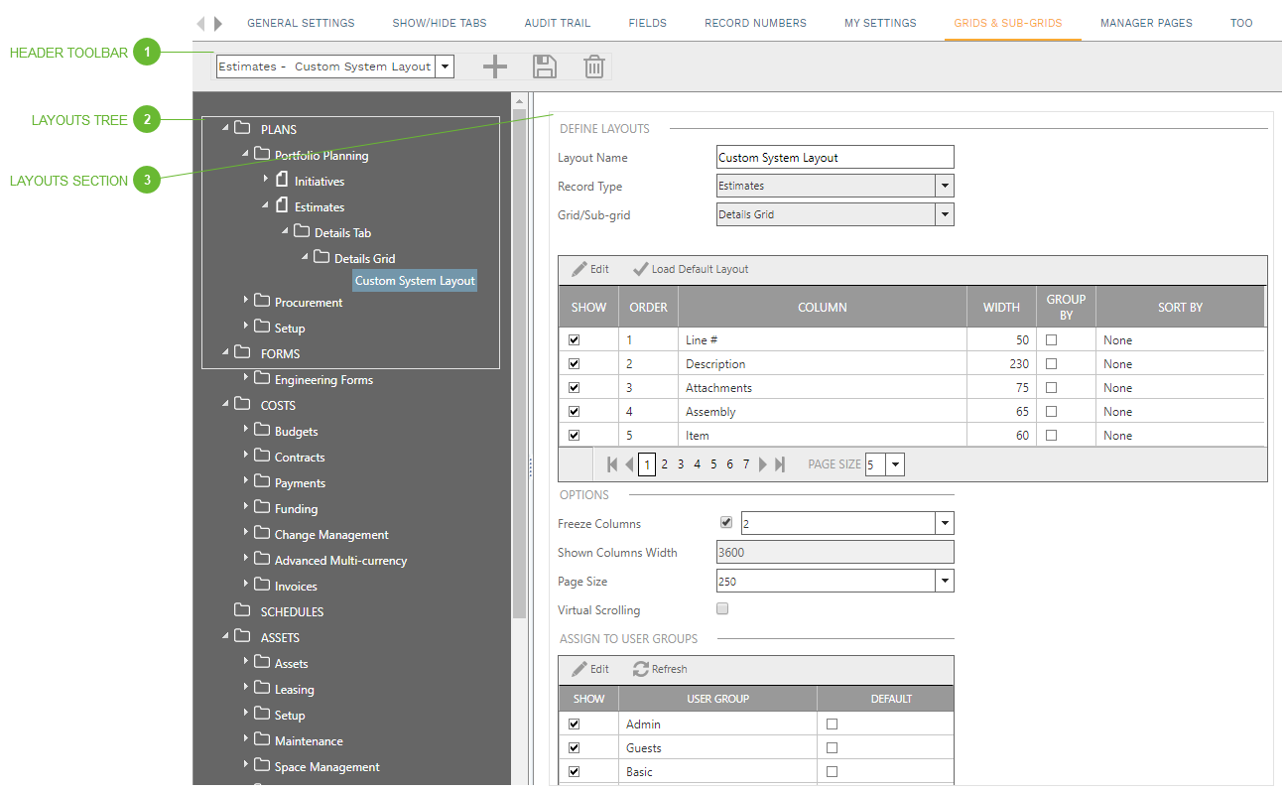Click inside the Layout Name input field
The image size is (1285, 791).
click(835, 157)
